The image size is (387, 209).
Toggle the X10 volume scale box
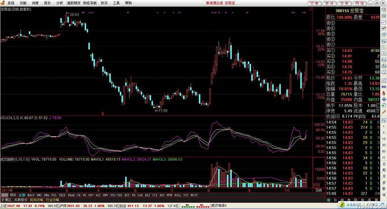[316, 185]
